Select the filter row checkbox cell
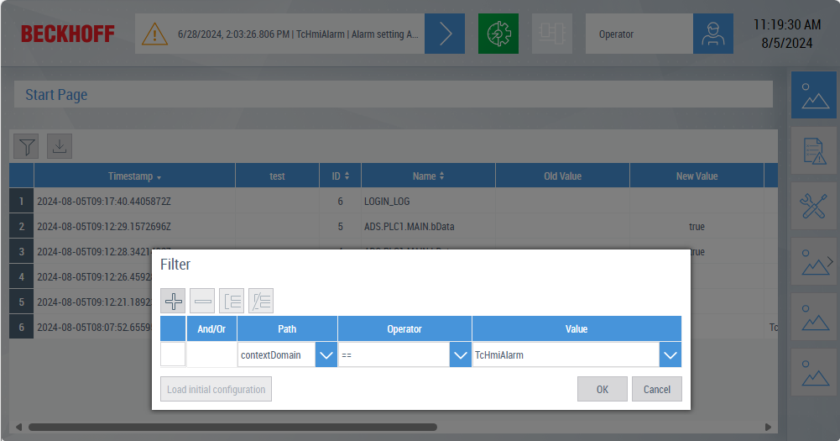The width and height of the screenshot is (840, 441). 173,354
